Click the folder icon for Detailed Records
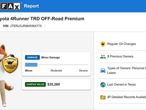Image resolution: width=146 pixels, height=110 pixels. [103, 97]
